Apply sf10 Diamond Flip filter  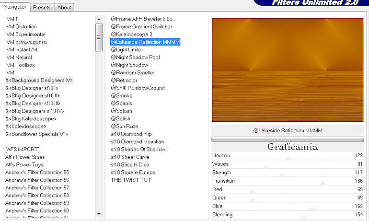click(x=131, y=134)
